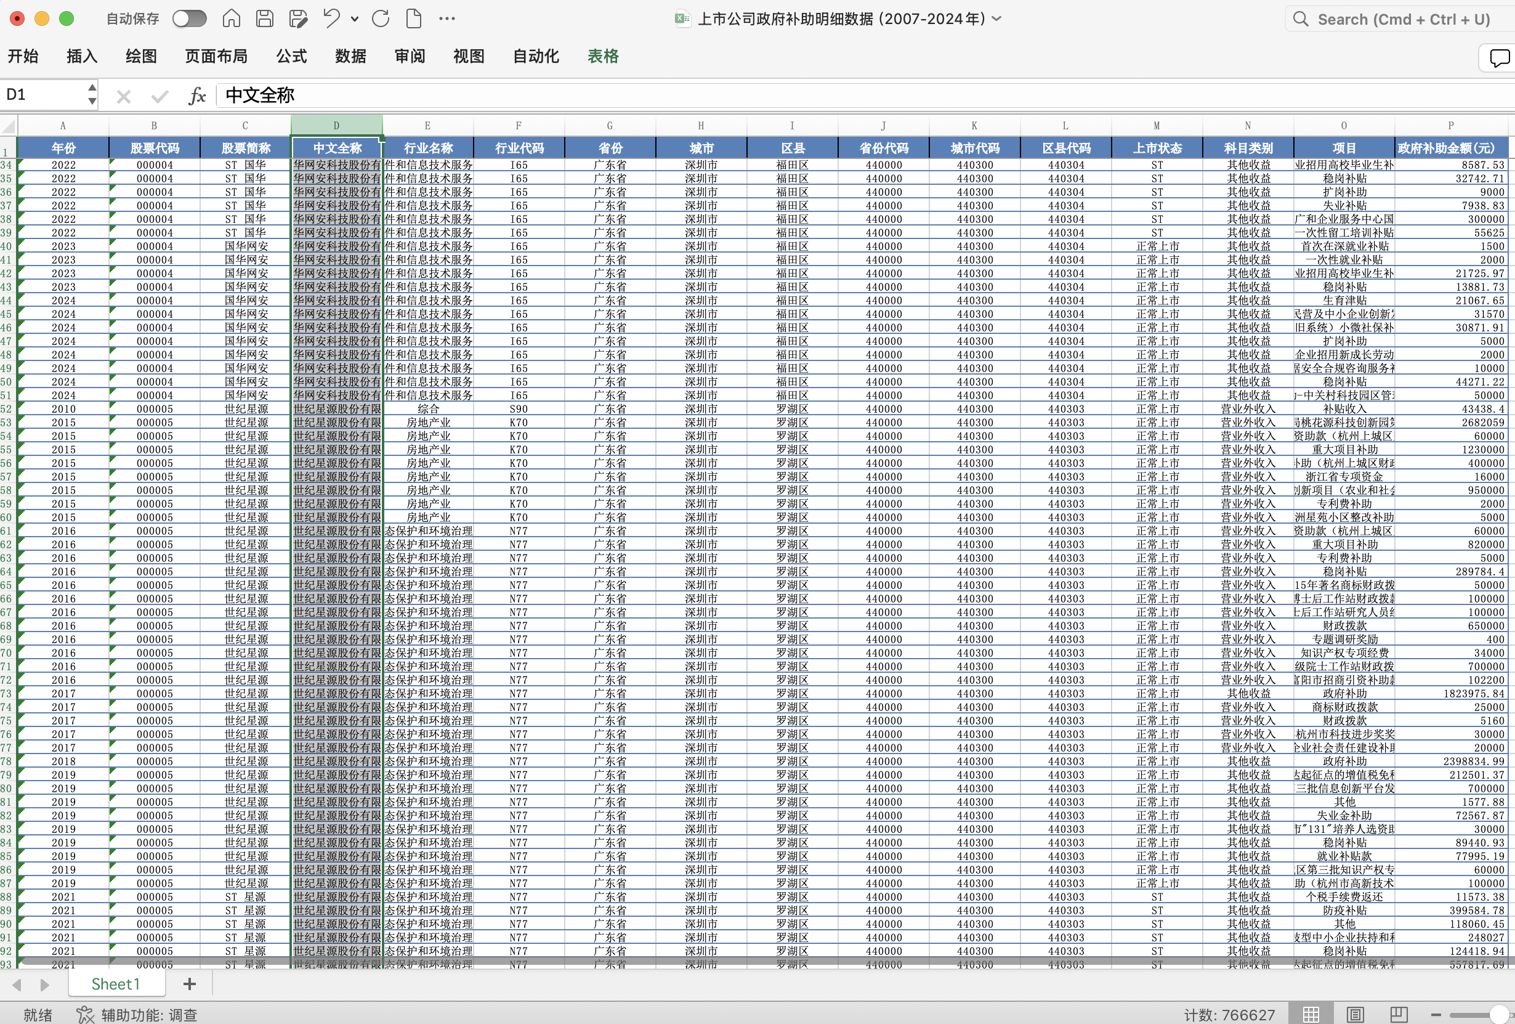The image size is (1515, 1024).
Task: Open the Name Box D1 stepper arrows
Action: [x=92, y=94]
